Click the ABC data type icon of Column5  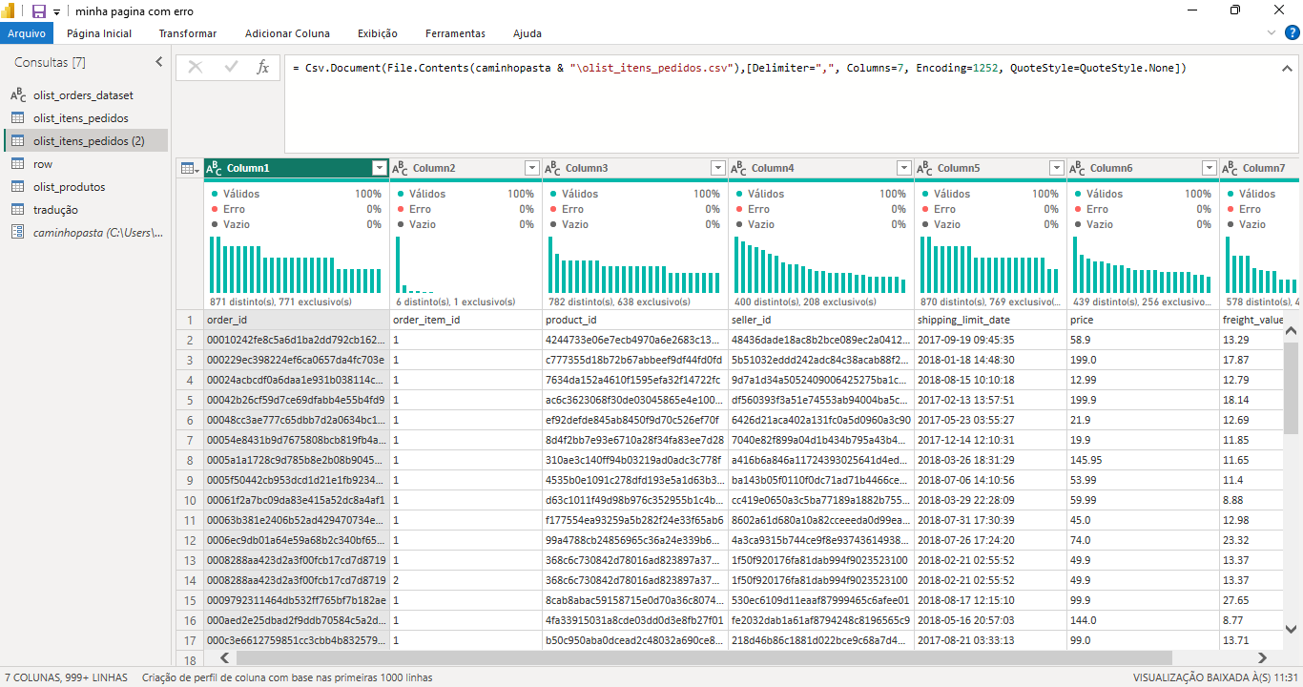[925, 168]
